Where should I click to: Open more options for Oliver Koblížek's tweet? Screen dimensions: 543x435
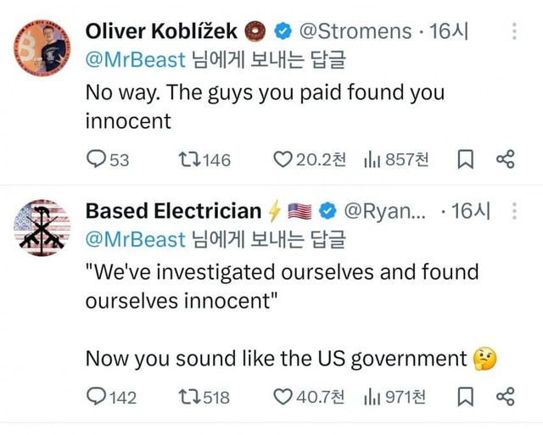coord(514,32)
